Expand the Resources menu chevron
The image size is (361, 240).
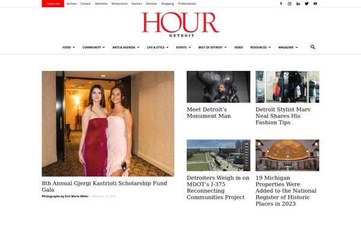point(270,47)
